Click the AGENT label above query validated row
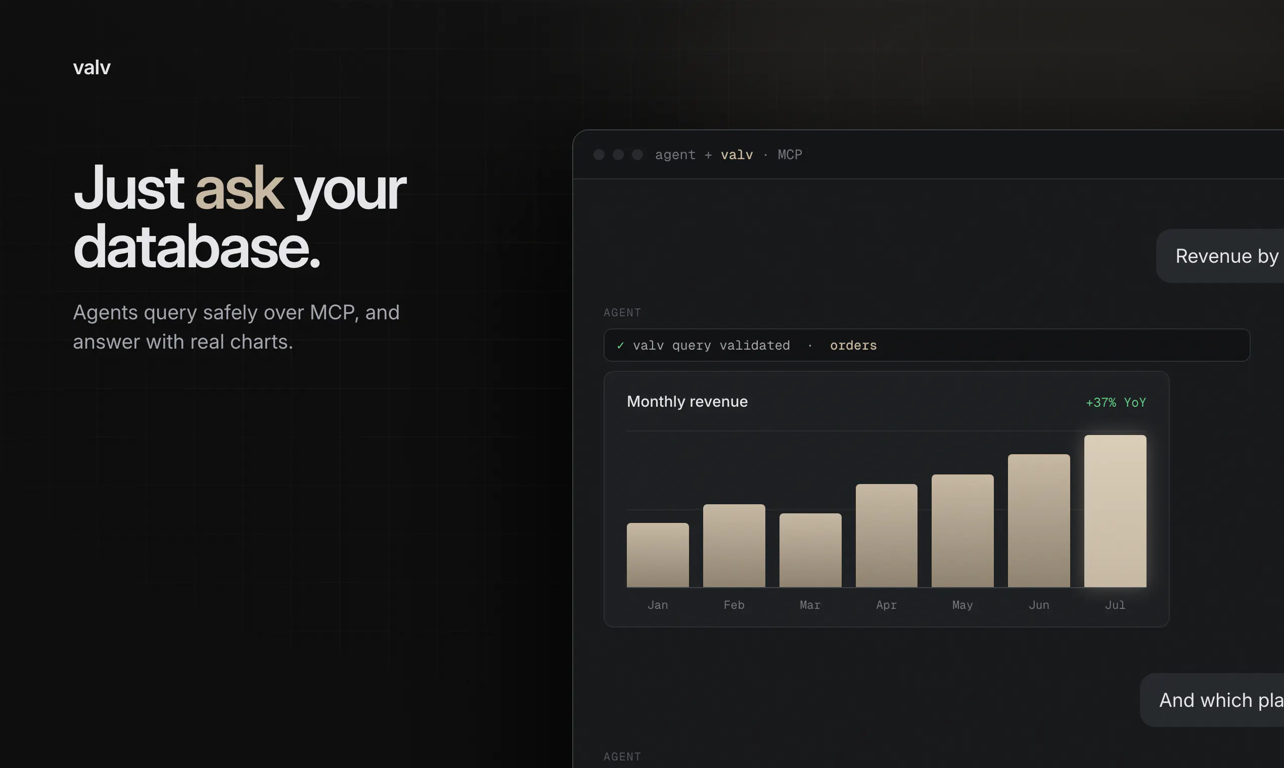This screenshot has width=1284, height=768. [x=622, y=313]
